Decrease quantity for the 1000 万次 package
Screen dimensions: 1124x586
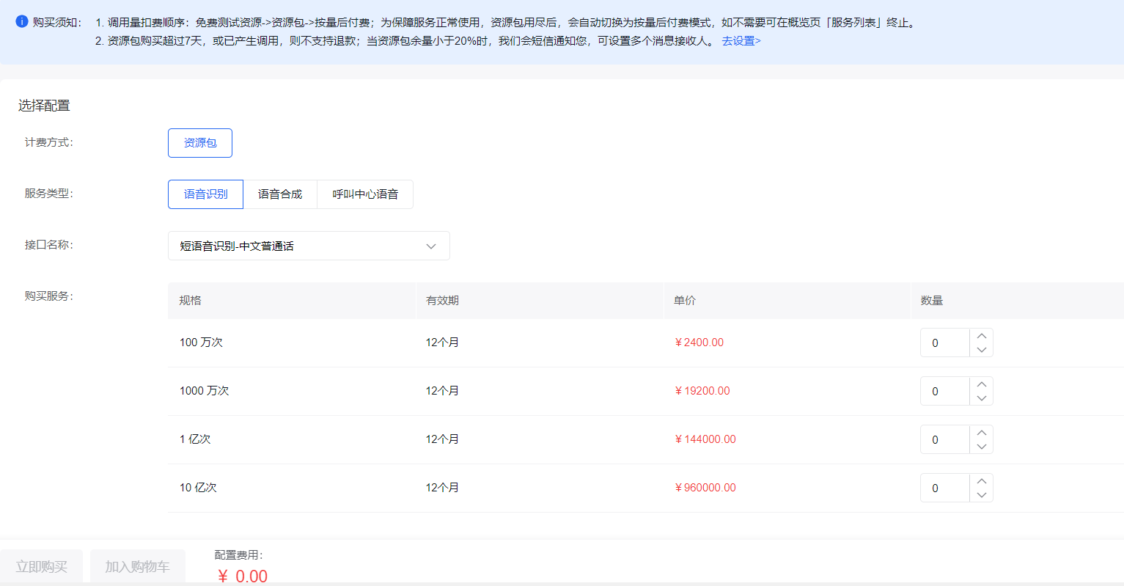coord(981,398)
